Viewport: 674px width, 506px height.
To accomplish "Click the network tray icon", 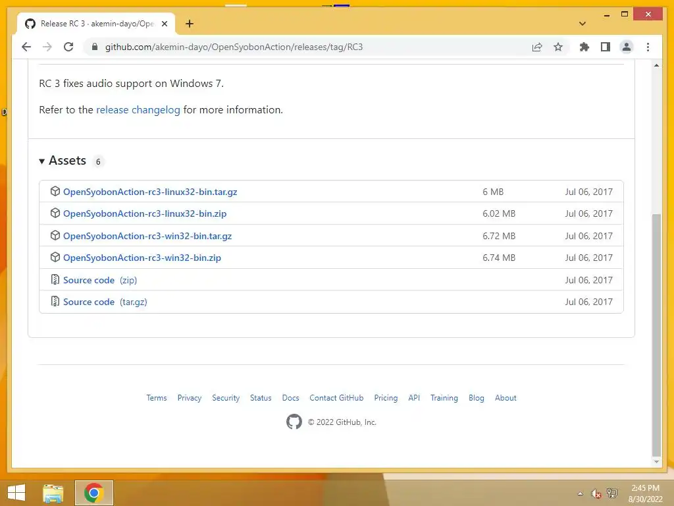I will [611, 493].
